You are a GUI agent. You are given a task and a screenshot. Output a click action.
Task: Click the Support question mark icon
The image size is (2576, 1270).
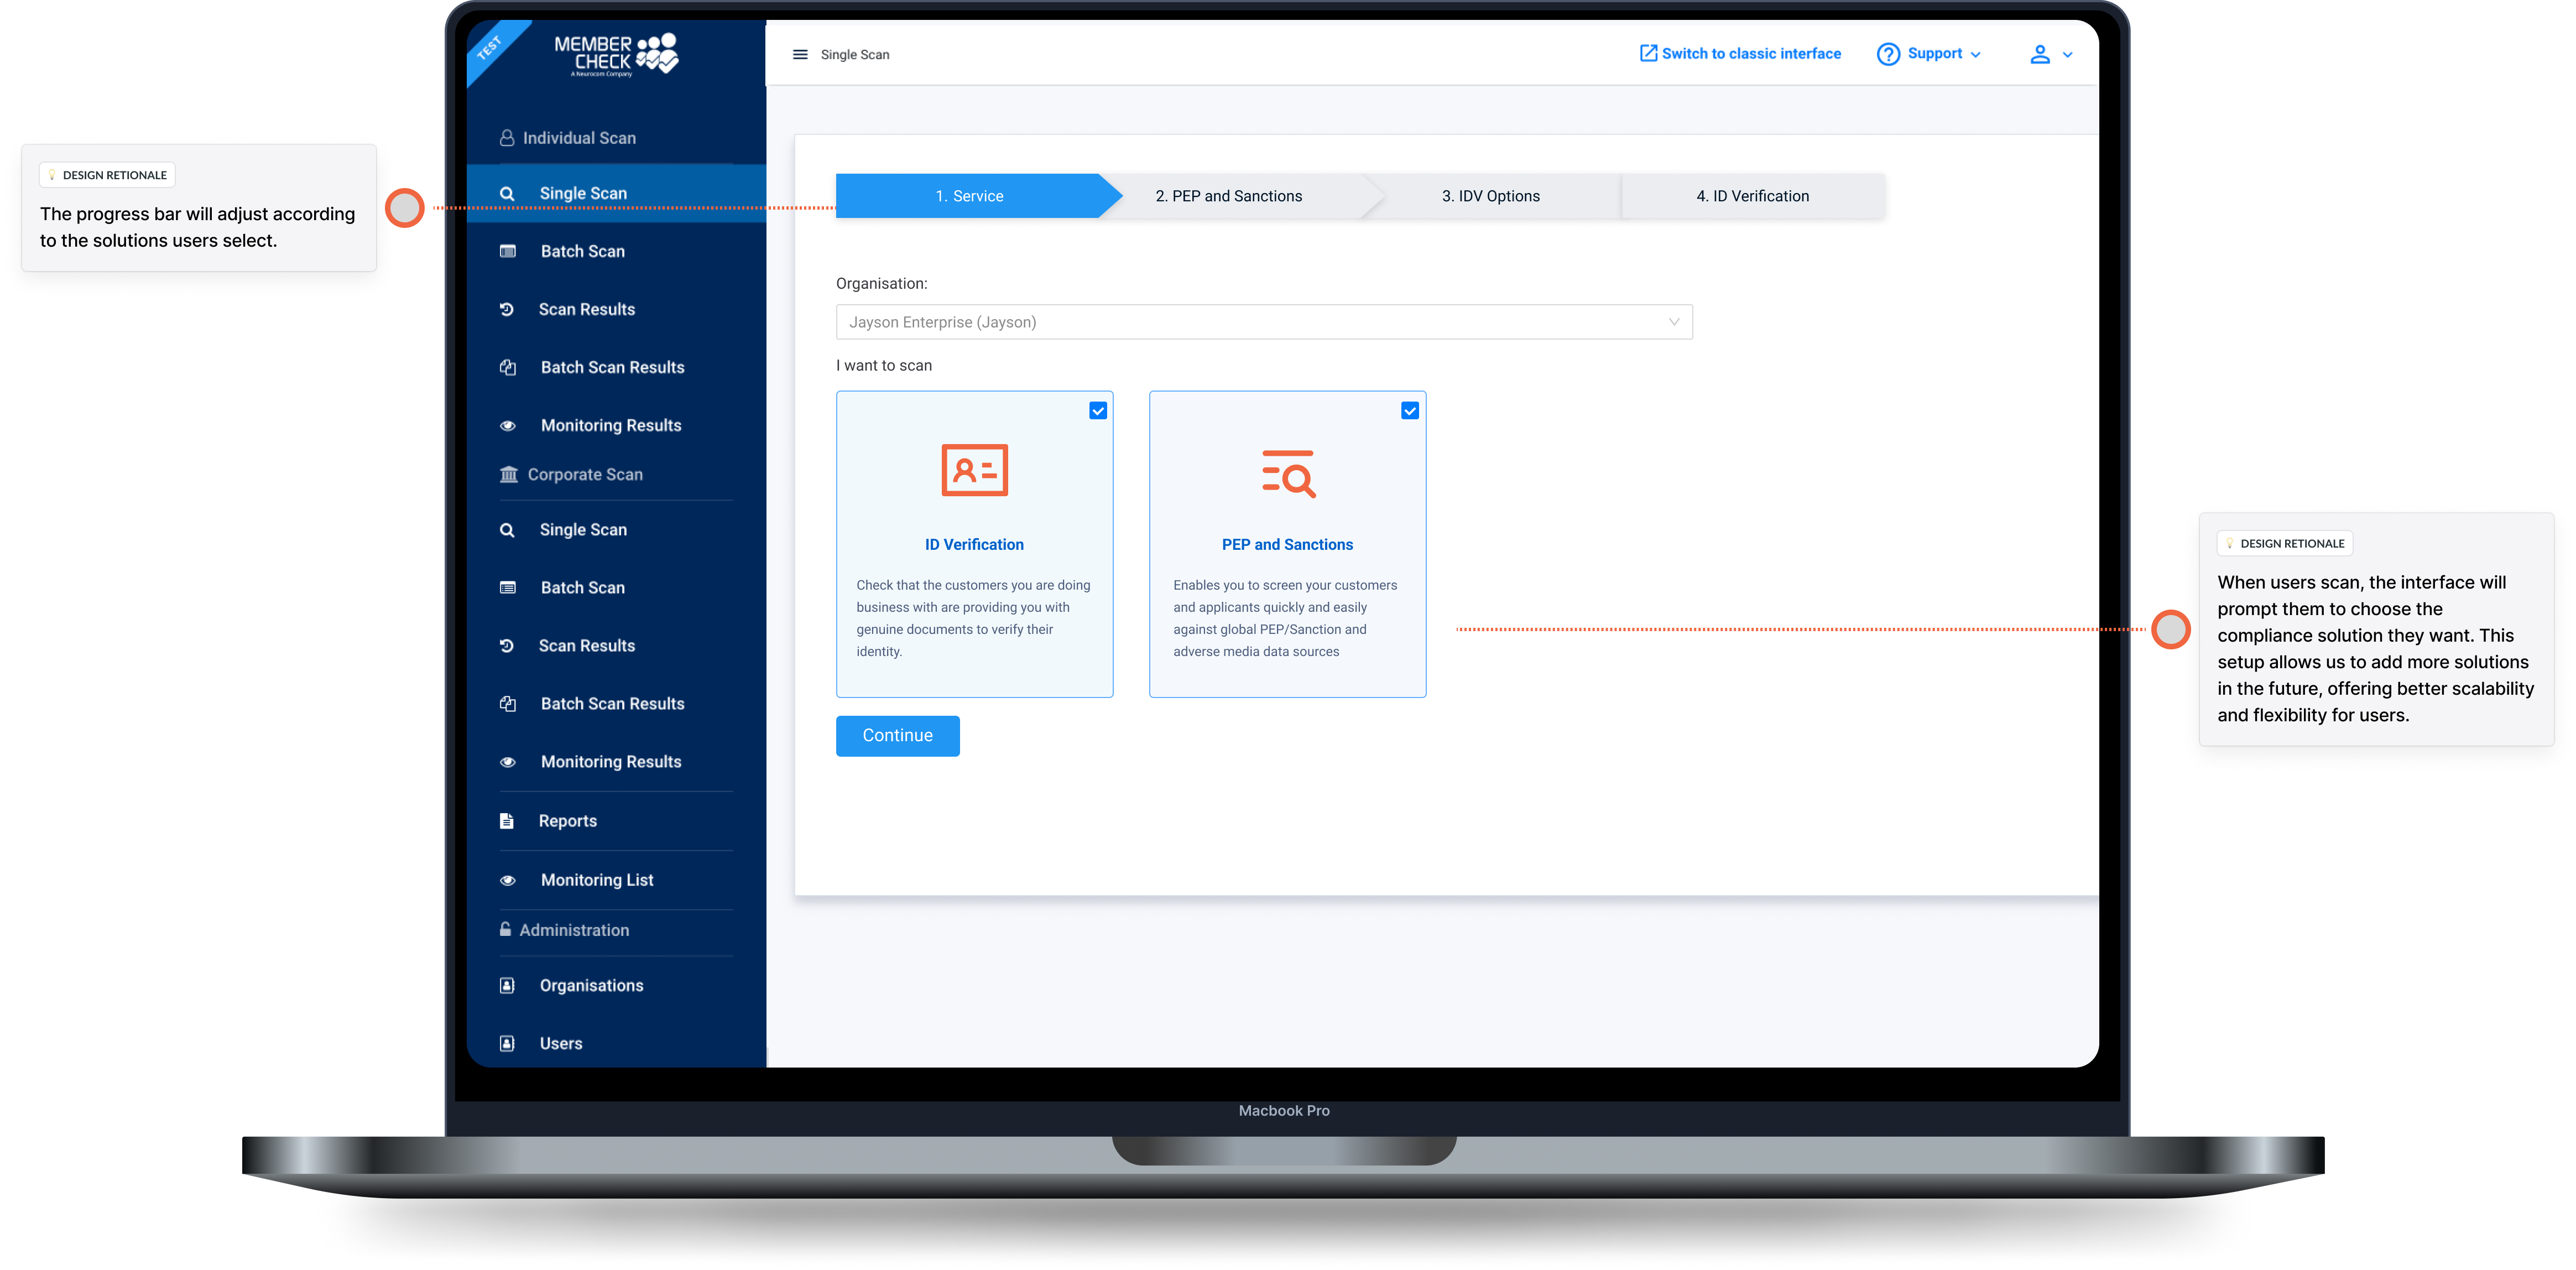point(1888,54)
